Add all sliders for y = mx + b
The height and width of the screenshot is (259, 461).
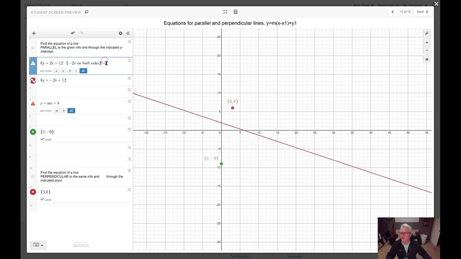(71, 111)
